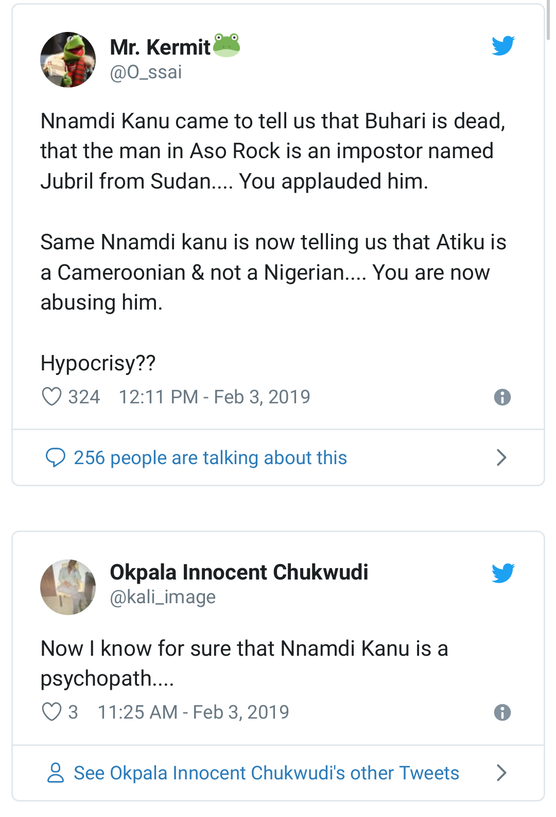
Task: Click the person icon beside See other Tweets
Action: tap(56, 773)
